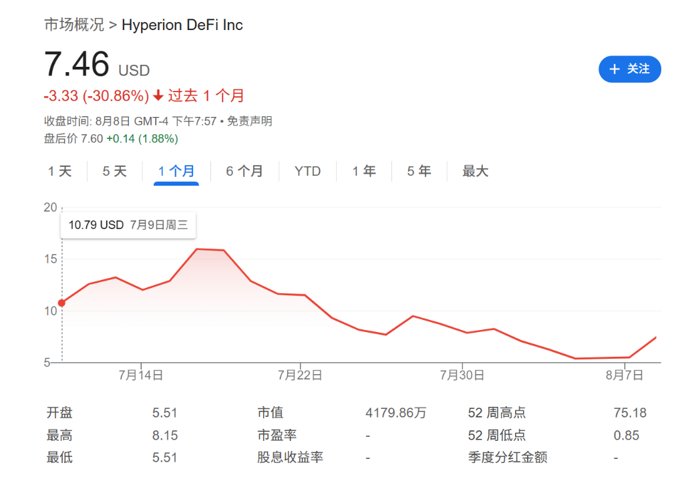Viewport: 684px width, 481px height.
Task: Select the YTD time range
Action: pos(307,171)
